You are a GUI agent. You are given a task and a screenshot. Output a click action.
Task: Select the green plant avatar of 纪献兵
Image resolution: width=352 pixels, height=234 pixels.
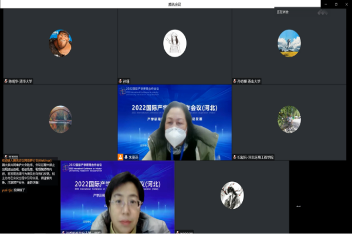click(289, 119)
